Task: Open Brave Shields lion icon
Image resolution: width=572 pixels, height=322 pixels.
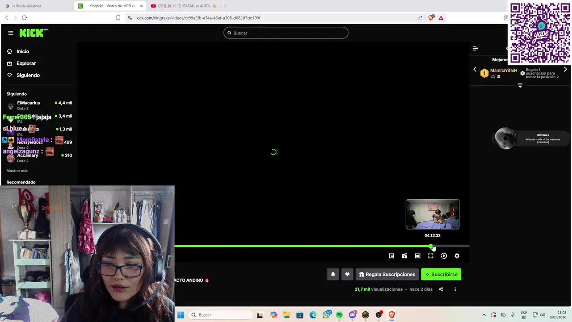Action: pos(431,18)
